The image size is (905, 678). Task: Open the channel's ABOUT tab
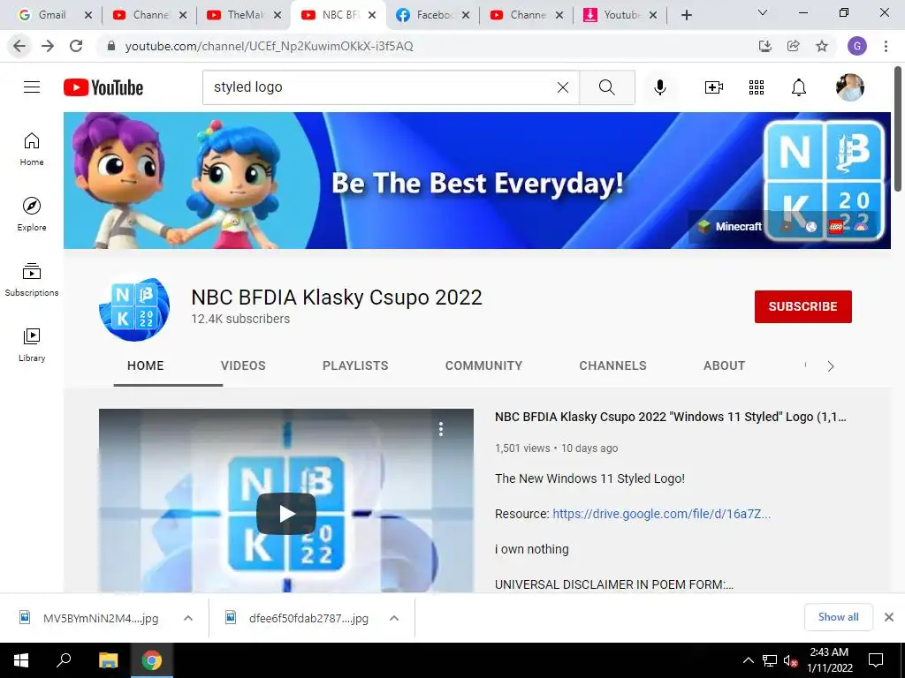[724, 365]
